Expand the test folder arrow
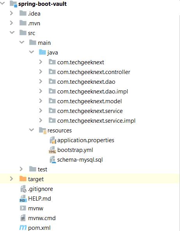This screenshot has height=231, width=180. click(x=21, y=169)
